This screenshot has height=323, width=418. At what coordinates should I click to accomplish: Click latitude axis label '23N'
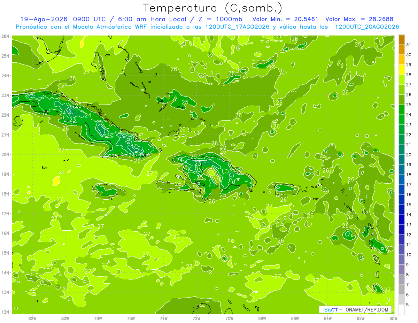(5, 95)
